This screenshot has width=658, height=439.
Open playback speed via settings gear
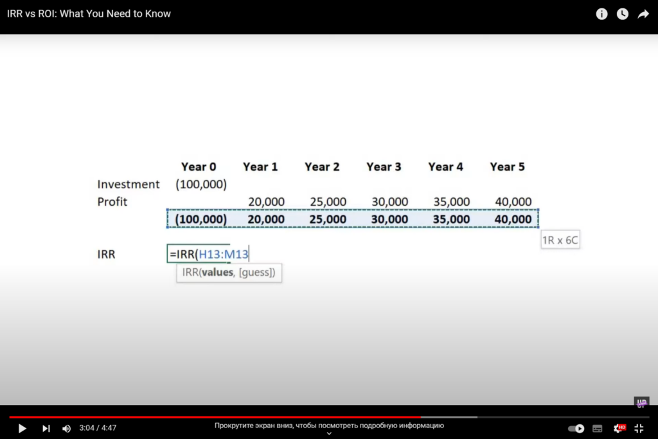coord(619,428)
